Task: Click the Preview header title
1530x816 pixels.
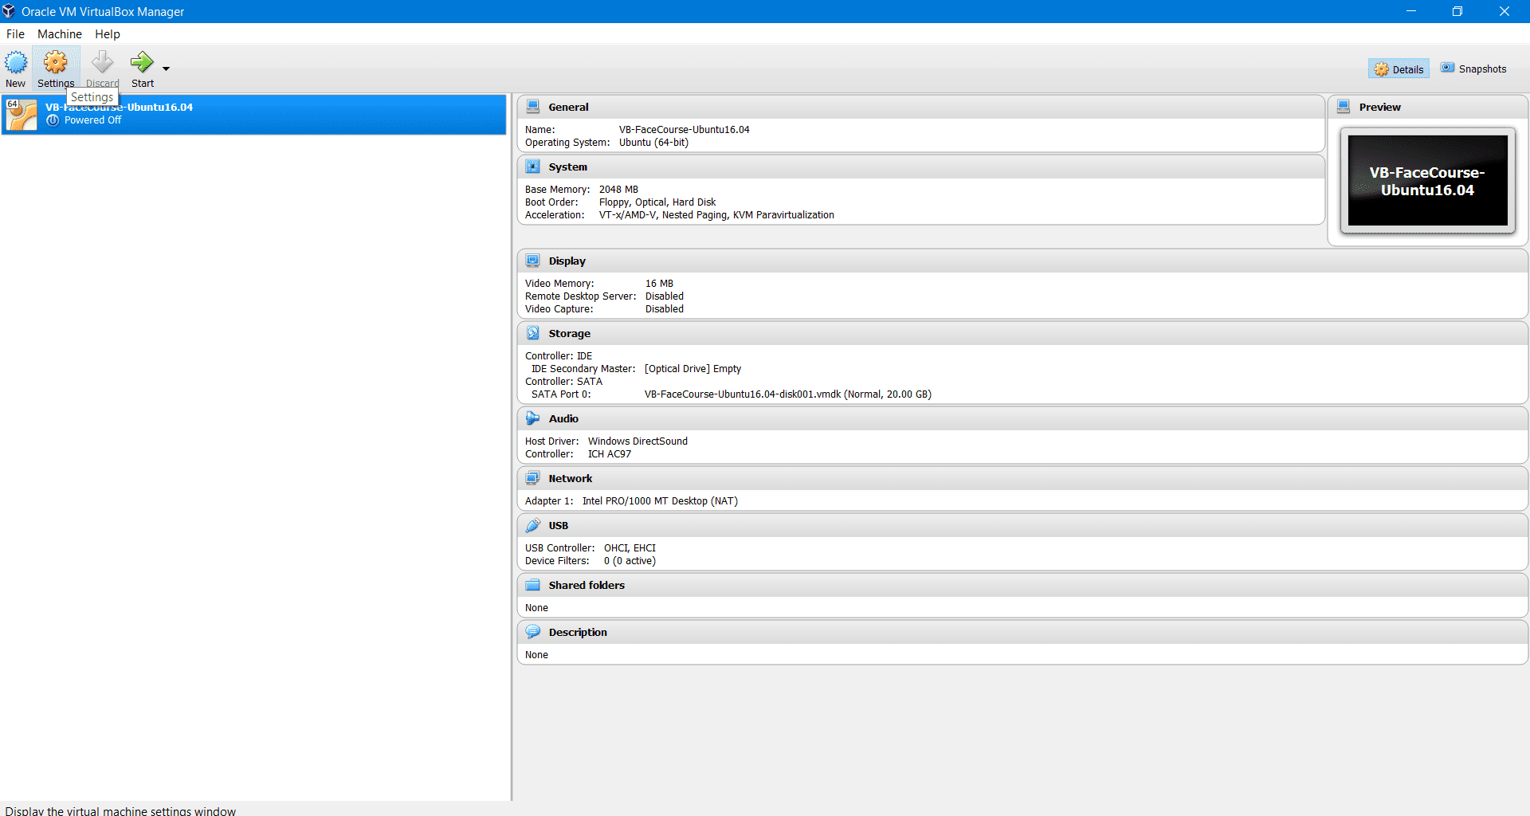Action: 1379,107
